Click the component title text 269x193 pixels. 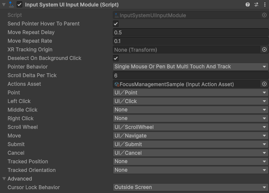(72, 4)
